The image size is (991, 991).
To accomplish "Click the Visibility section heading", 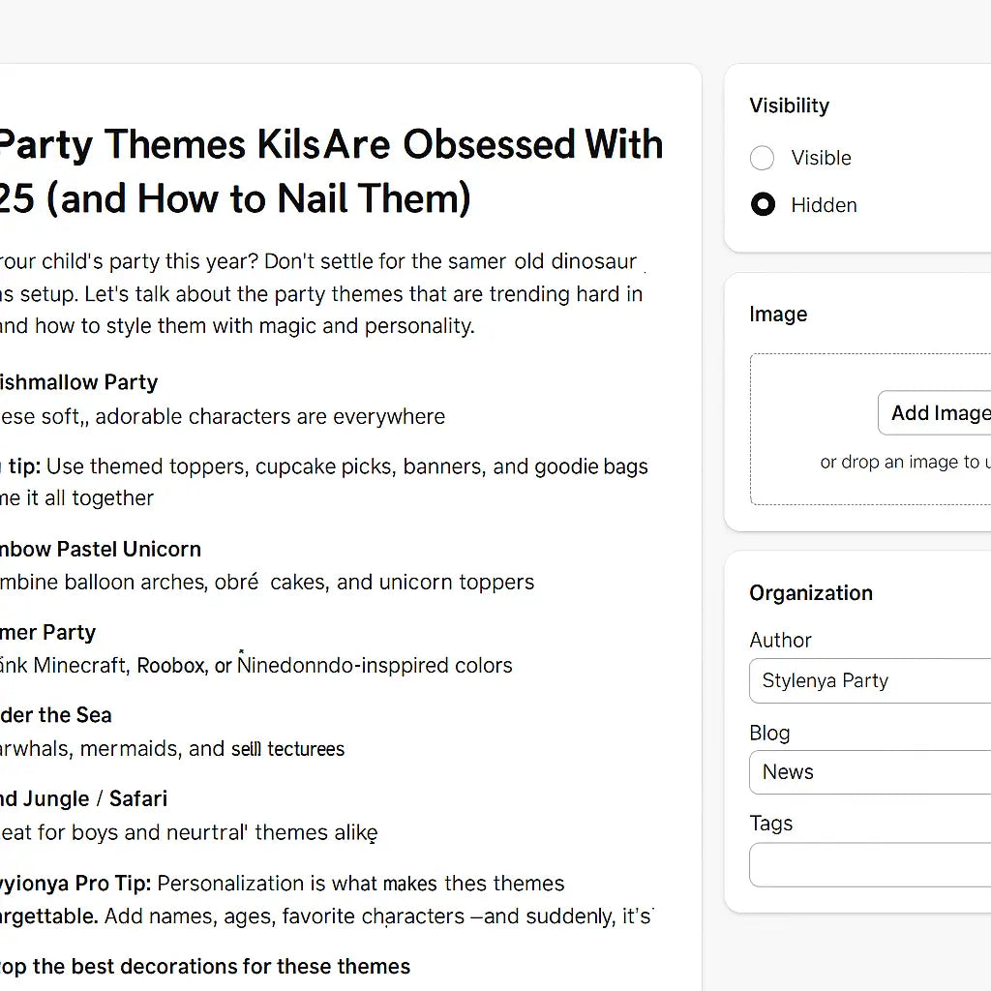I will (x=789, y=105).
